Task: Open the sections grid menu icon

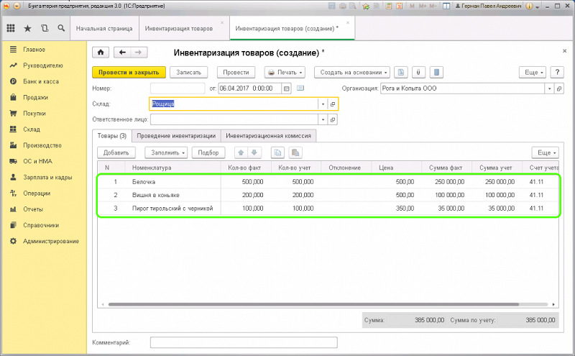Action: [11, 28]
